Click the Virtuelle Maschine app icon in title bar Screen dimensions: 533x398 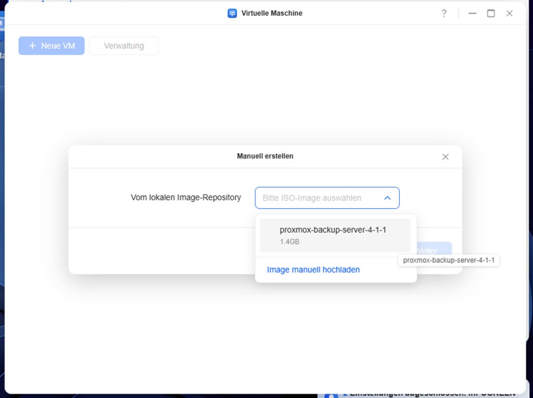click(x=232, y=14)
